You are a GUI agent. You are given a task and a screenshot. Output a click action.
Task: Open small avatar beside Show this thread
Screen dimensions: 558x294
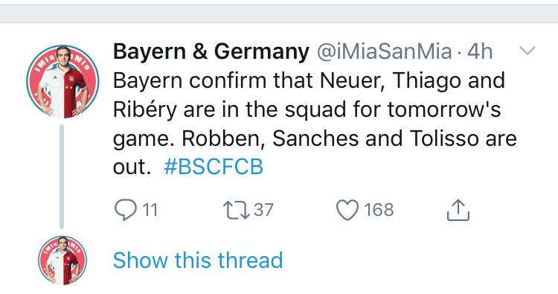[x=62, y=261]
